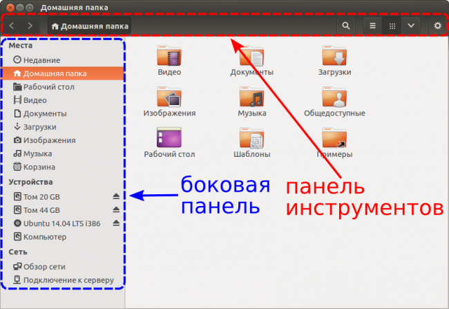Open Видео in the sidebar
Viewport: 449px width, 309px height.
[63, 100]
